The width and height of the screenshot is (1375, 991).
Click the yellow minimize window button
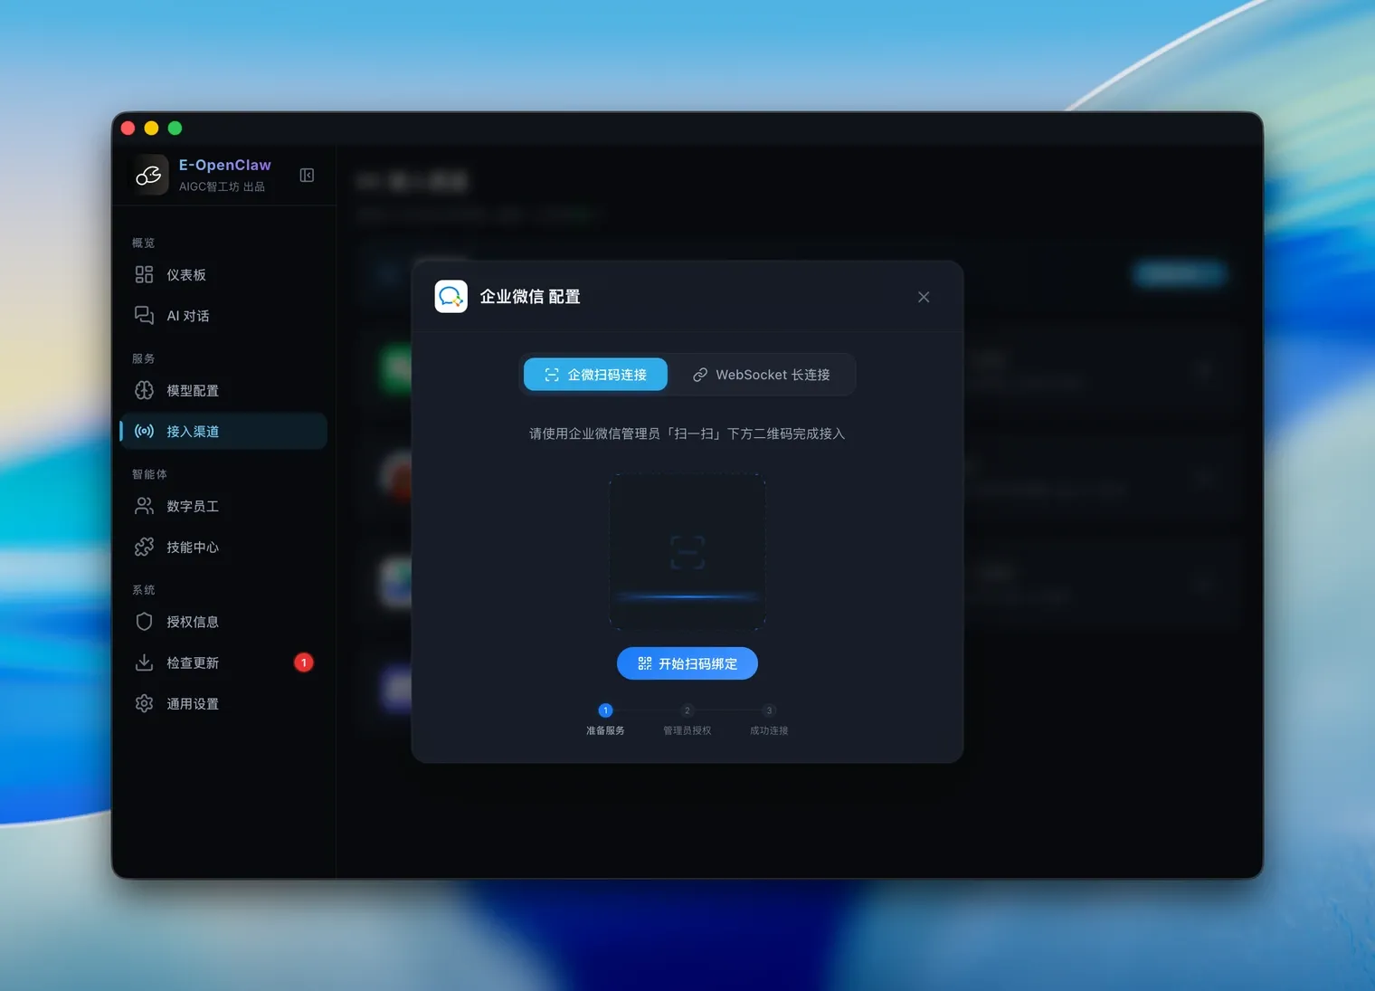[151, 129]
